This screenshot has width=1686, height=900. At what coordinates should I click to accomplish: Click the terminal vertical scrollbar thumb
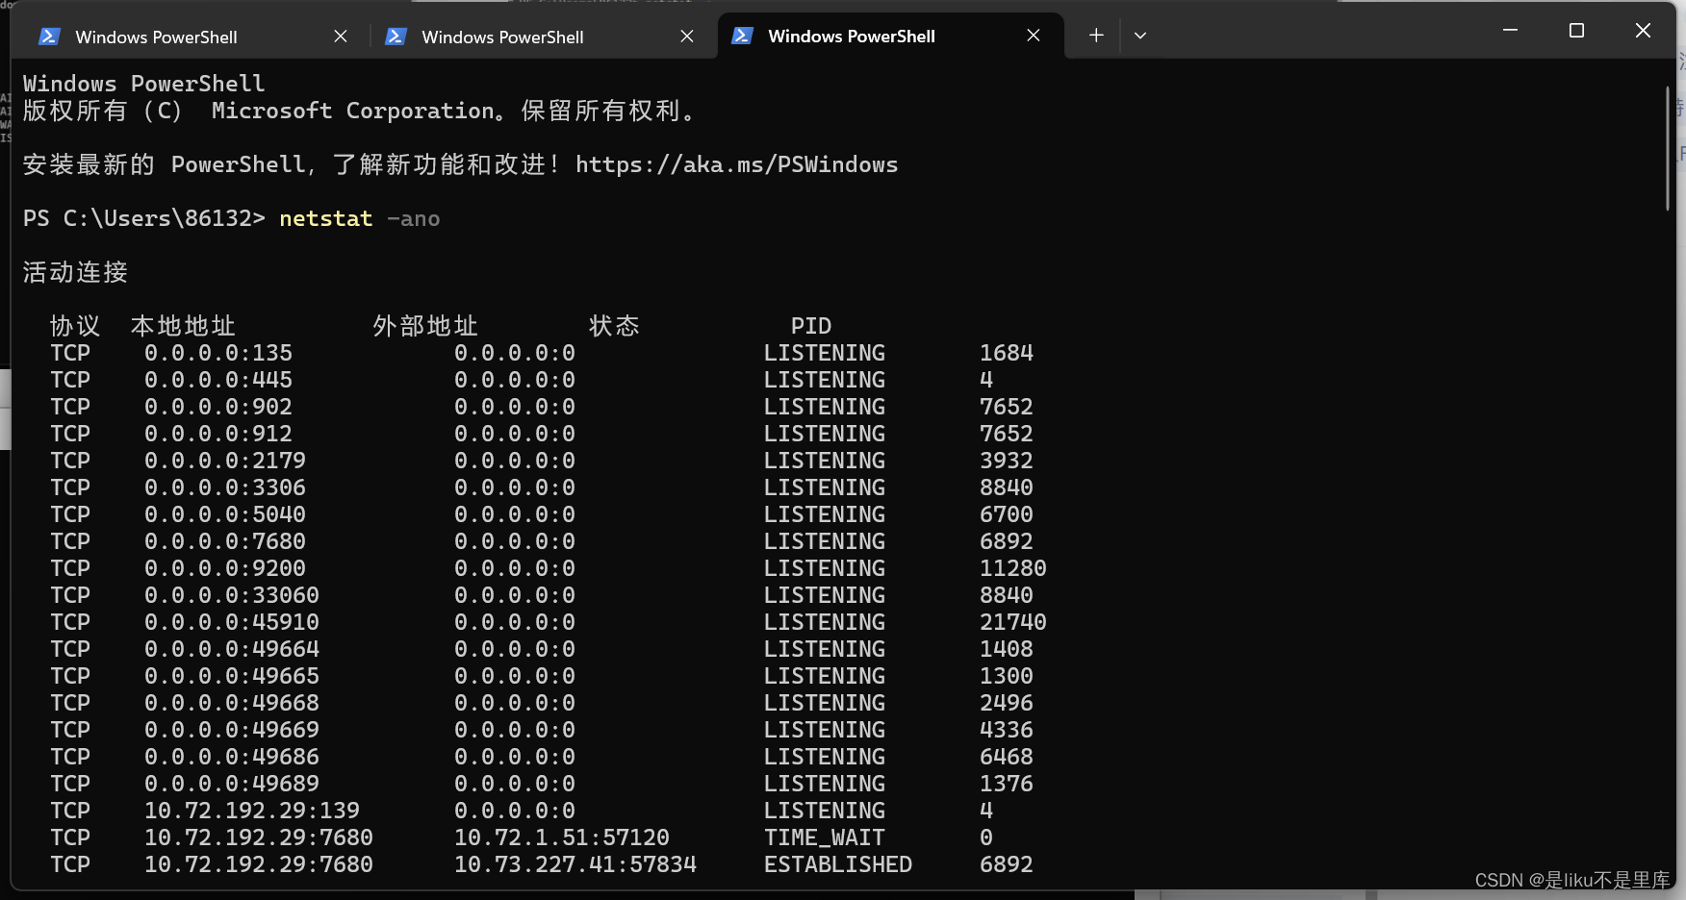click(1668, 149)
